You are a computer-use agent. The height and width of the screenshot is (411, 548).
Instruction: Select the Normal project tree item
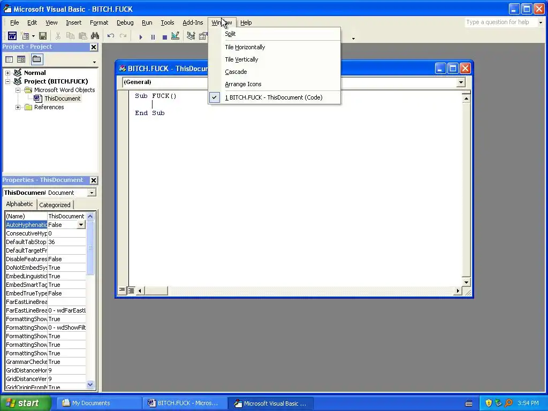[35, 73]
